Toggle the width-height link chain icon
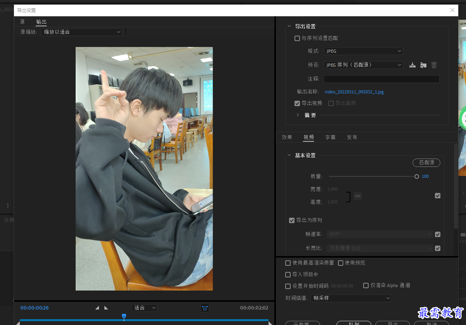 [358, 196]
